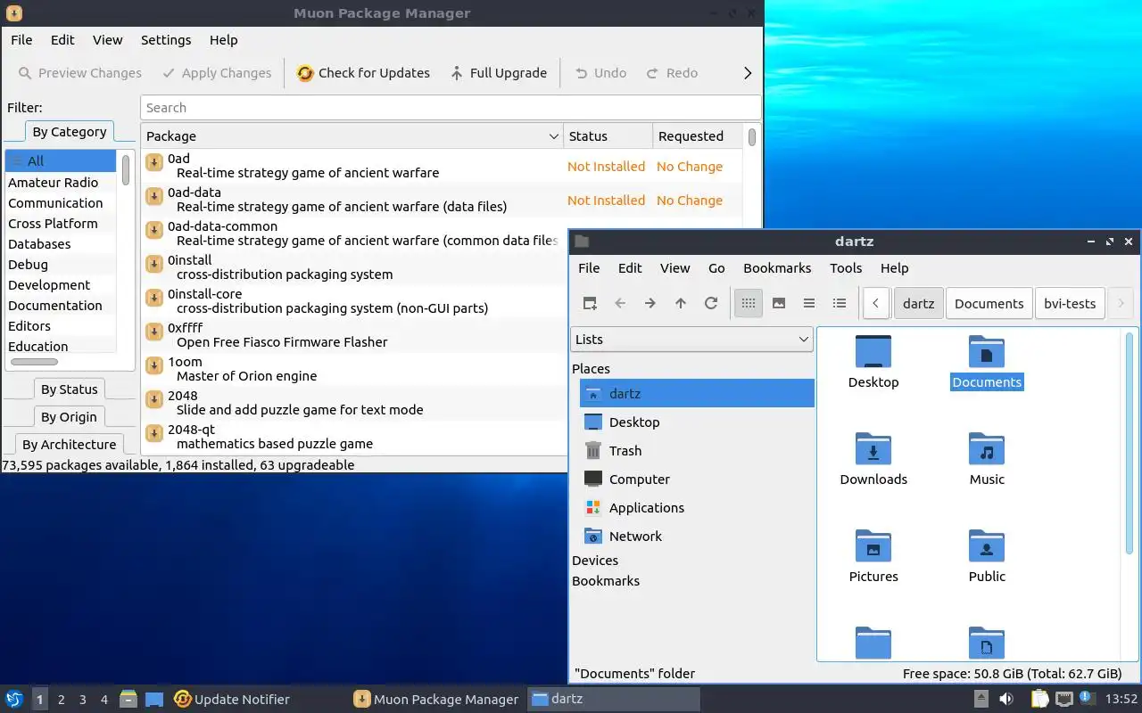Open new tab icon in file manager
Image resolution: width=1142 pixels, height=713 pixels.
click(x=590, y=303)
